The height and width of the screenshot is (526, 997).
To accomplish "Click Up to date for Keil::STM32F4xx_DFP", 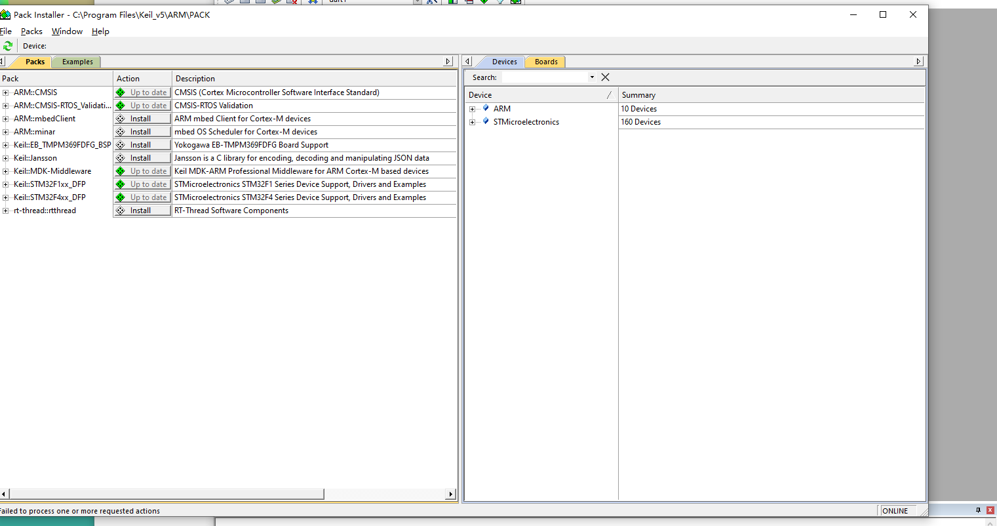I will 142,197.
